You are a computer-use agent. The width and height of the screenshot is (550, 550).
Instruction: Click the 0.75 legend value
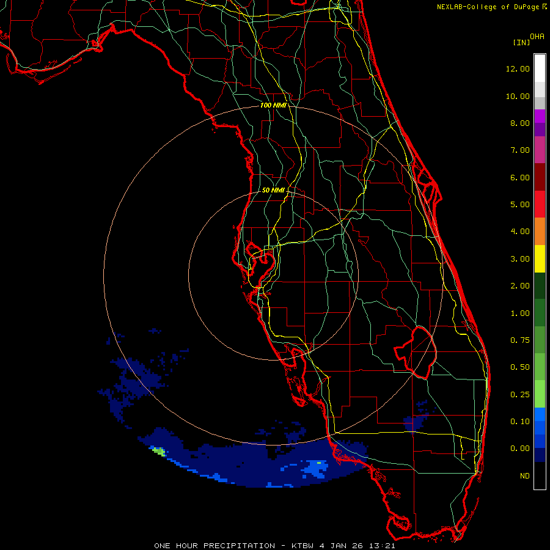tap(520, 340)
